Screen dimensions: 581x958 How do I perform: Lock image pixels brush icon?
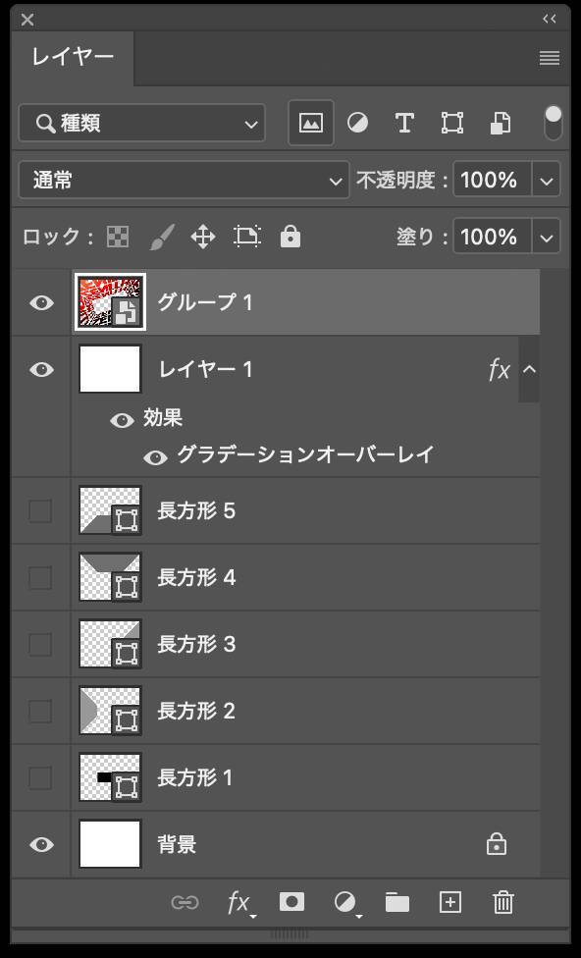click(x=162, y=237)
